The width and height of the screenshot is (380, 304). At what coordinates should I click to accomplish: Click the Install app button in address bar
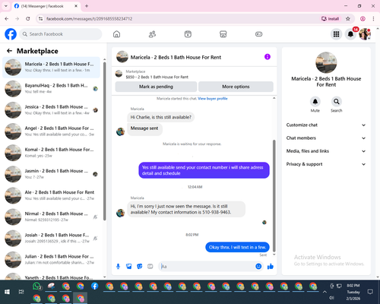[x=330, y=19]
